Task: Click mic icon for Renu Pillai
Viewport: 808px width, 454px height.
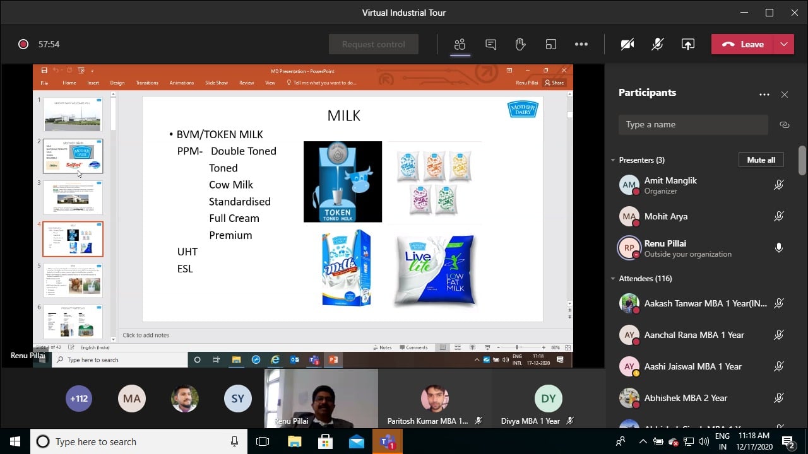Action: click(x=779, y=248)
